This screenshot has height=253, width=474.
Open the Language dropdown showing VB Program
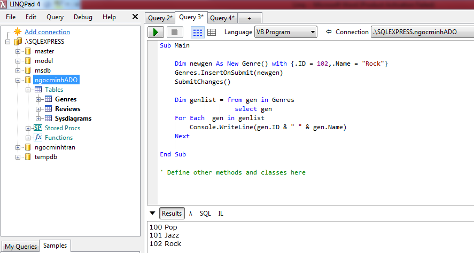click(286, 32)
